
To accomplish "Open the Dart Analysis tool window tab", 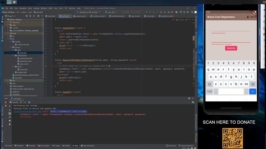I will point(44,146).
